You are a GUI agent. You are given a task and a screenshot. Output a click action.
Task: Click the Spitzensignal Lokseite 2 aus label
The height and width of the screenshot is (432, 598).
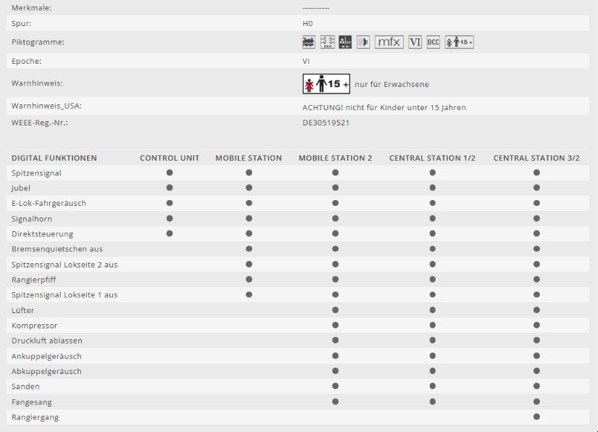(x=65, y=265)
